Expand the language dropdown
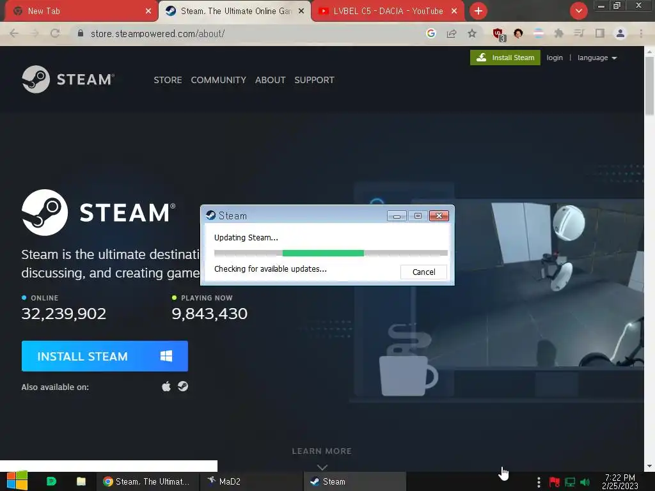The height and width of the screenshot is (491, 655). point(597,58)
